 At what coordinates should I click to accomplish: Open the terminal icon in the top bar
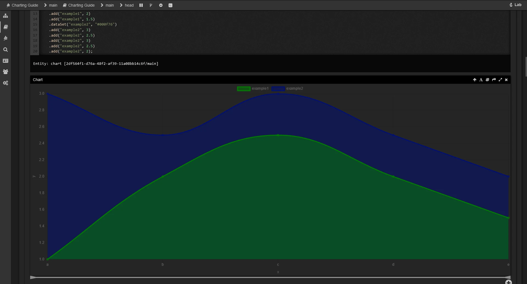coord(170,5)
